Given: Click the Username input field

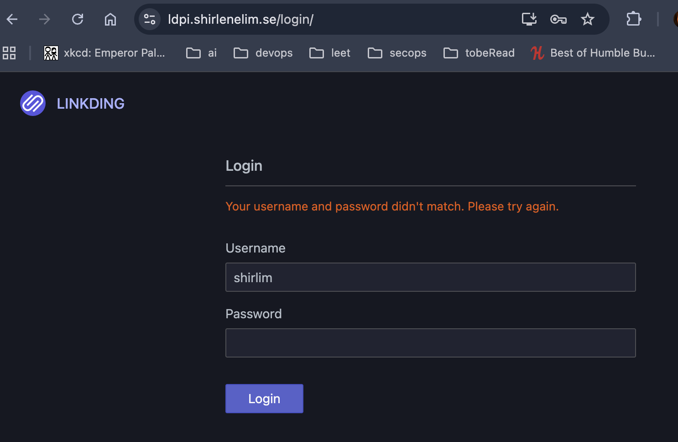Looking at the screenshot, I should coord(431,277).
